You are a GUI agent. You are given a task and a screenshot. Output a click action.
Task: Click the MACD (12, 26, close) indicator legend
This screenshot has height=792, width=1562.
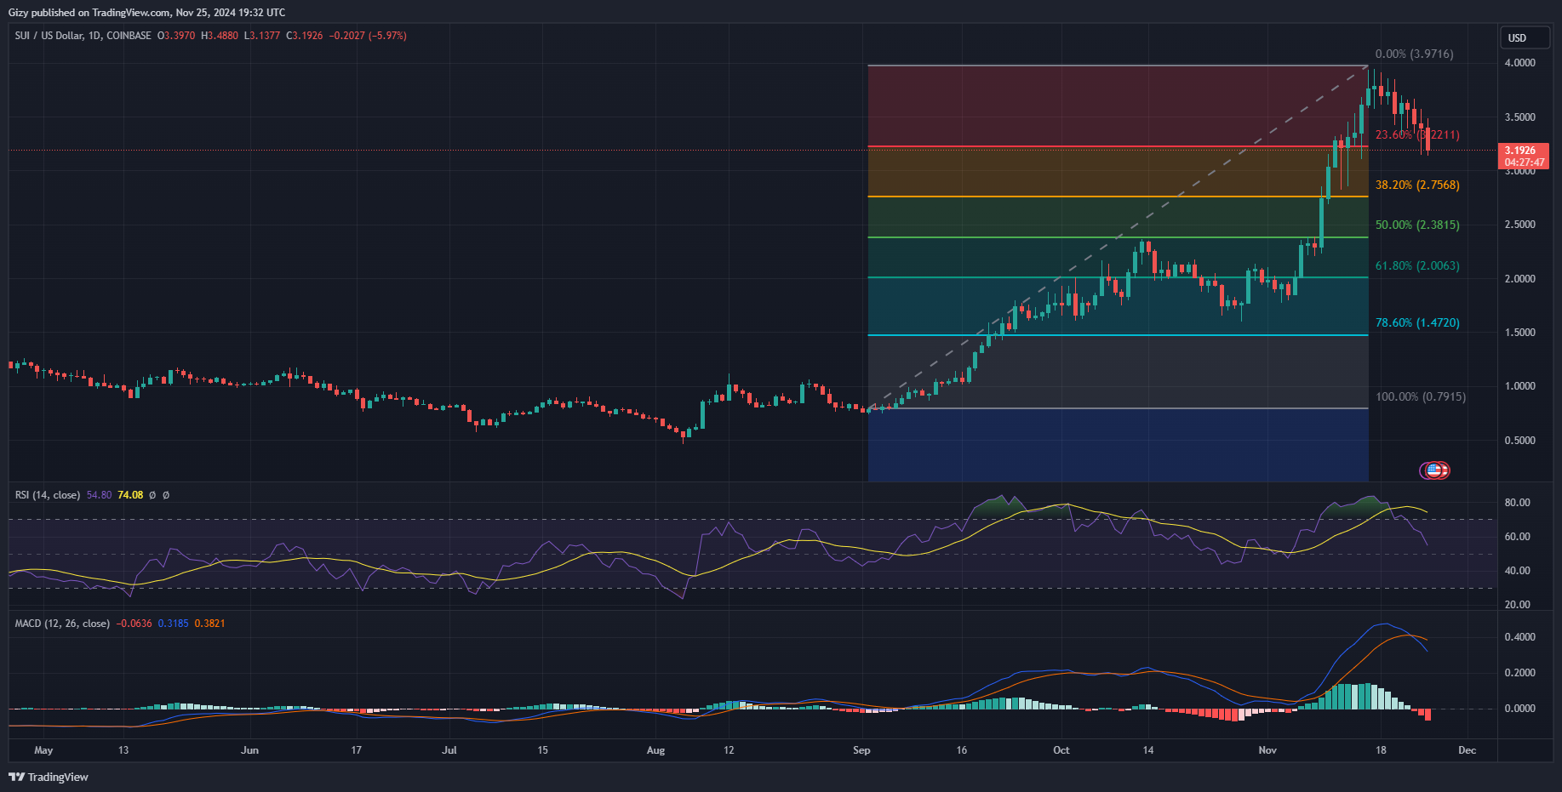tap(62, 624)
